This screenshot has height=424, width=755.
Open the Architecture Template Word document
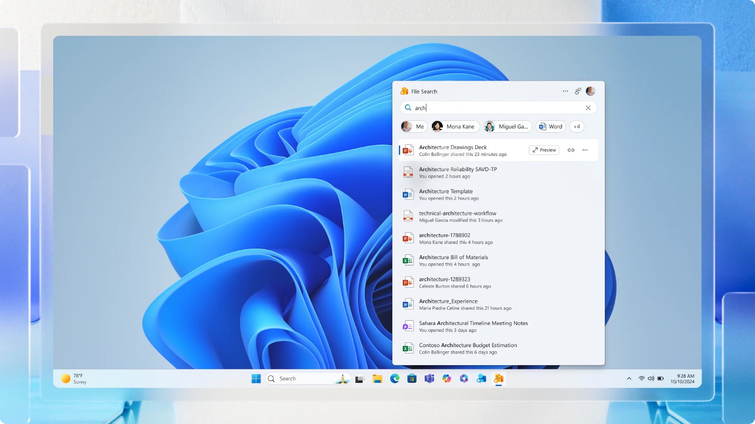pyautogui.click(x=445, y=191)
